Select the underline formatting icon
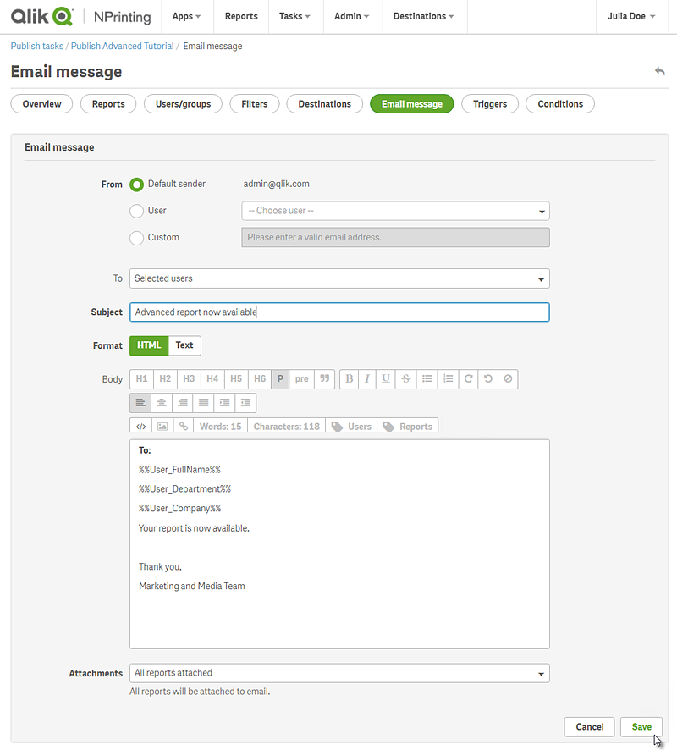677x750 pixels. pos(386,378)
